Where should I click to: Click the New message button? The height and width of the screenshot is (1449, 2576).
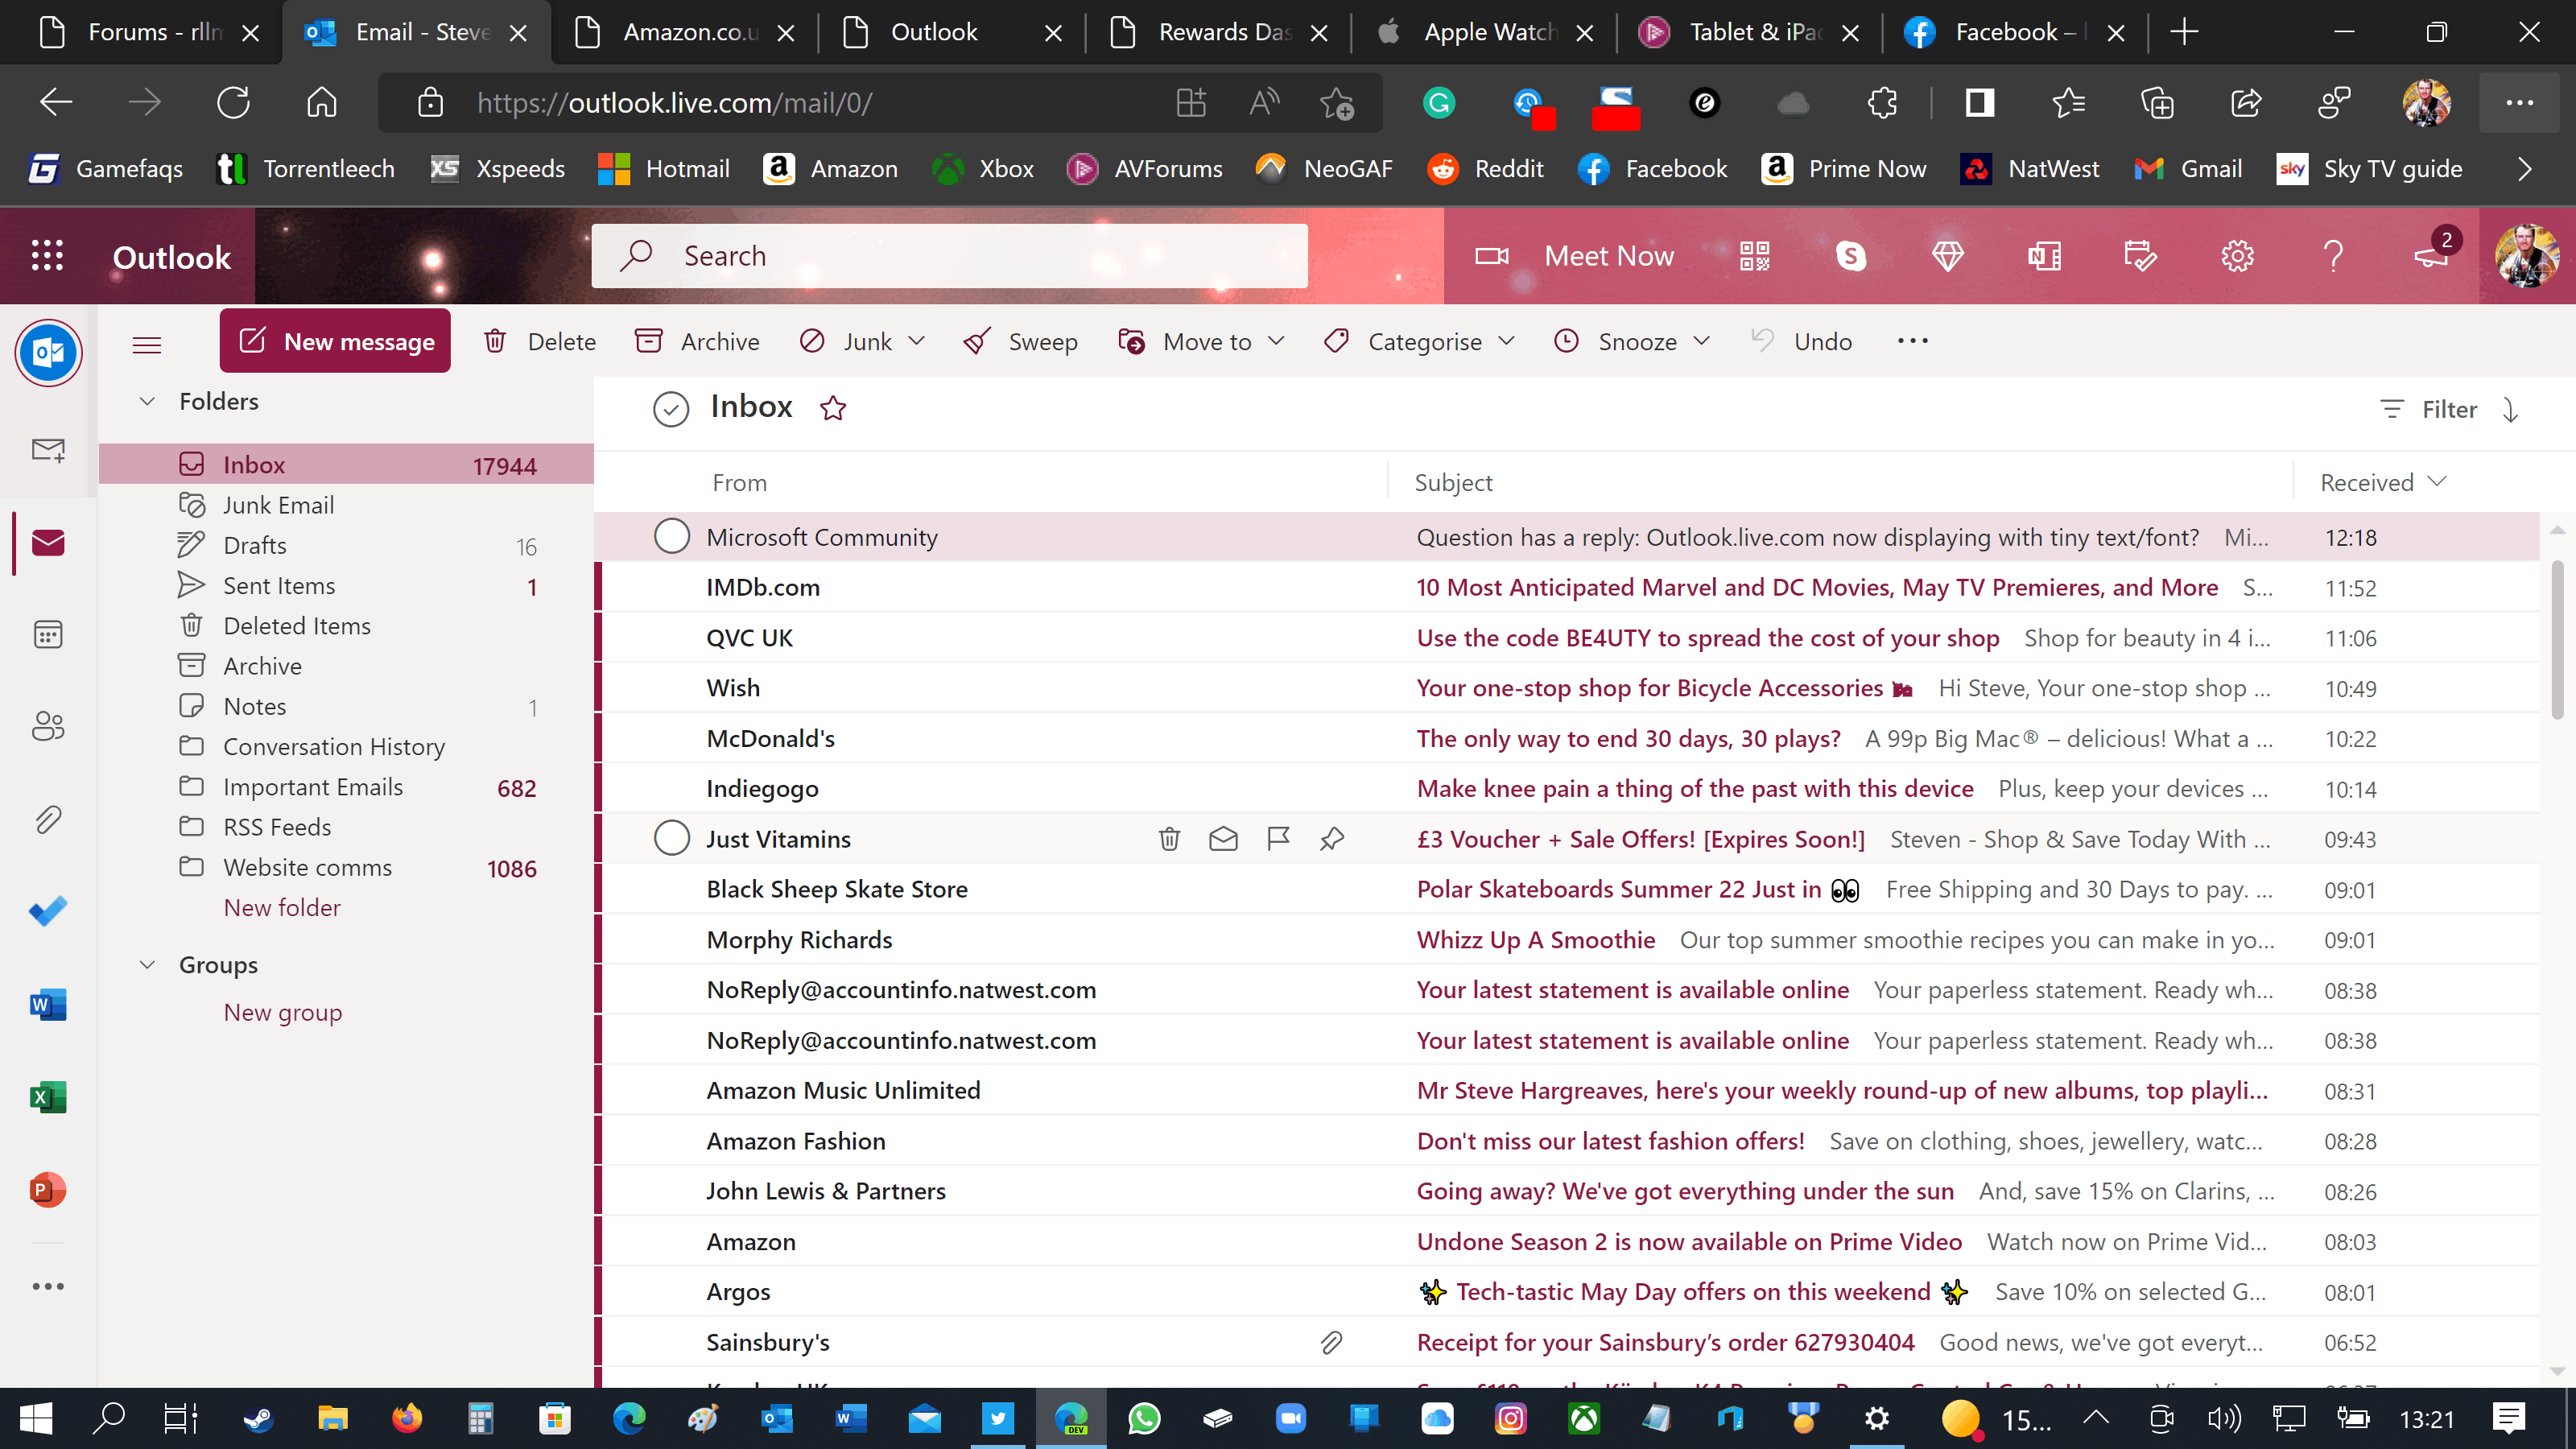(335, 342)
